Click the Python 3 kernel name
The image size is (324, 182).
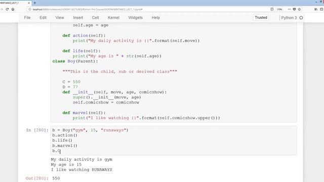tap(289, 18)
